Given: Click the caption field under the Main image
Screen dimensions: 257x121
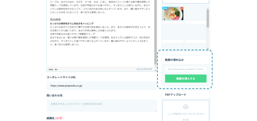Looking at the screenshot, I should [x=173, y=22].
